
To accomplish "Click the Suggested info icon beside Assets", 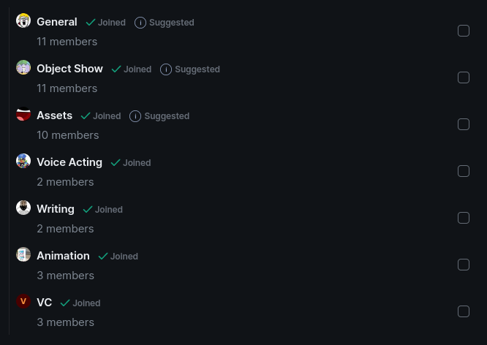I will point(135,116).
